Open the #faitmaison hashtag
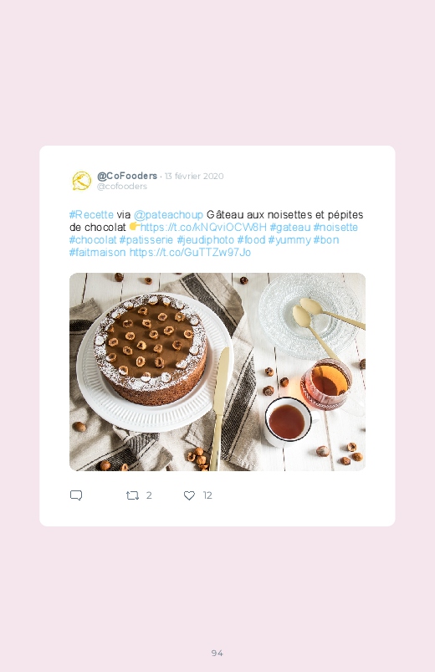435x672 pixels. (x=98, y=253)
